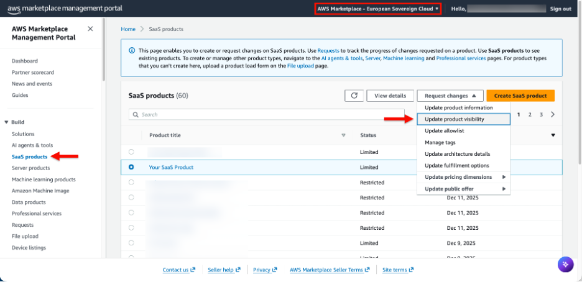The image size is (582, 282).
Task: Close the AWS Marketplace Management Portal sidebar
Action: [x=90, y=29]
